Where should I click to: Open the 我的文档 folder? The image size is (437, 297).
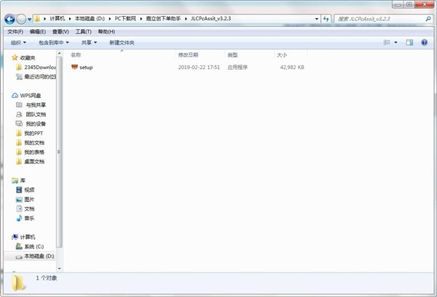pyautogui.click(x=31, y=143)
